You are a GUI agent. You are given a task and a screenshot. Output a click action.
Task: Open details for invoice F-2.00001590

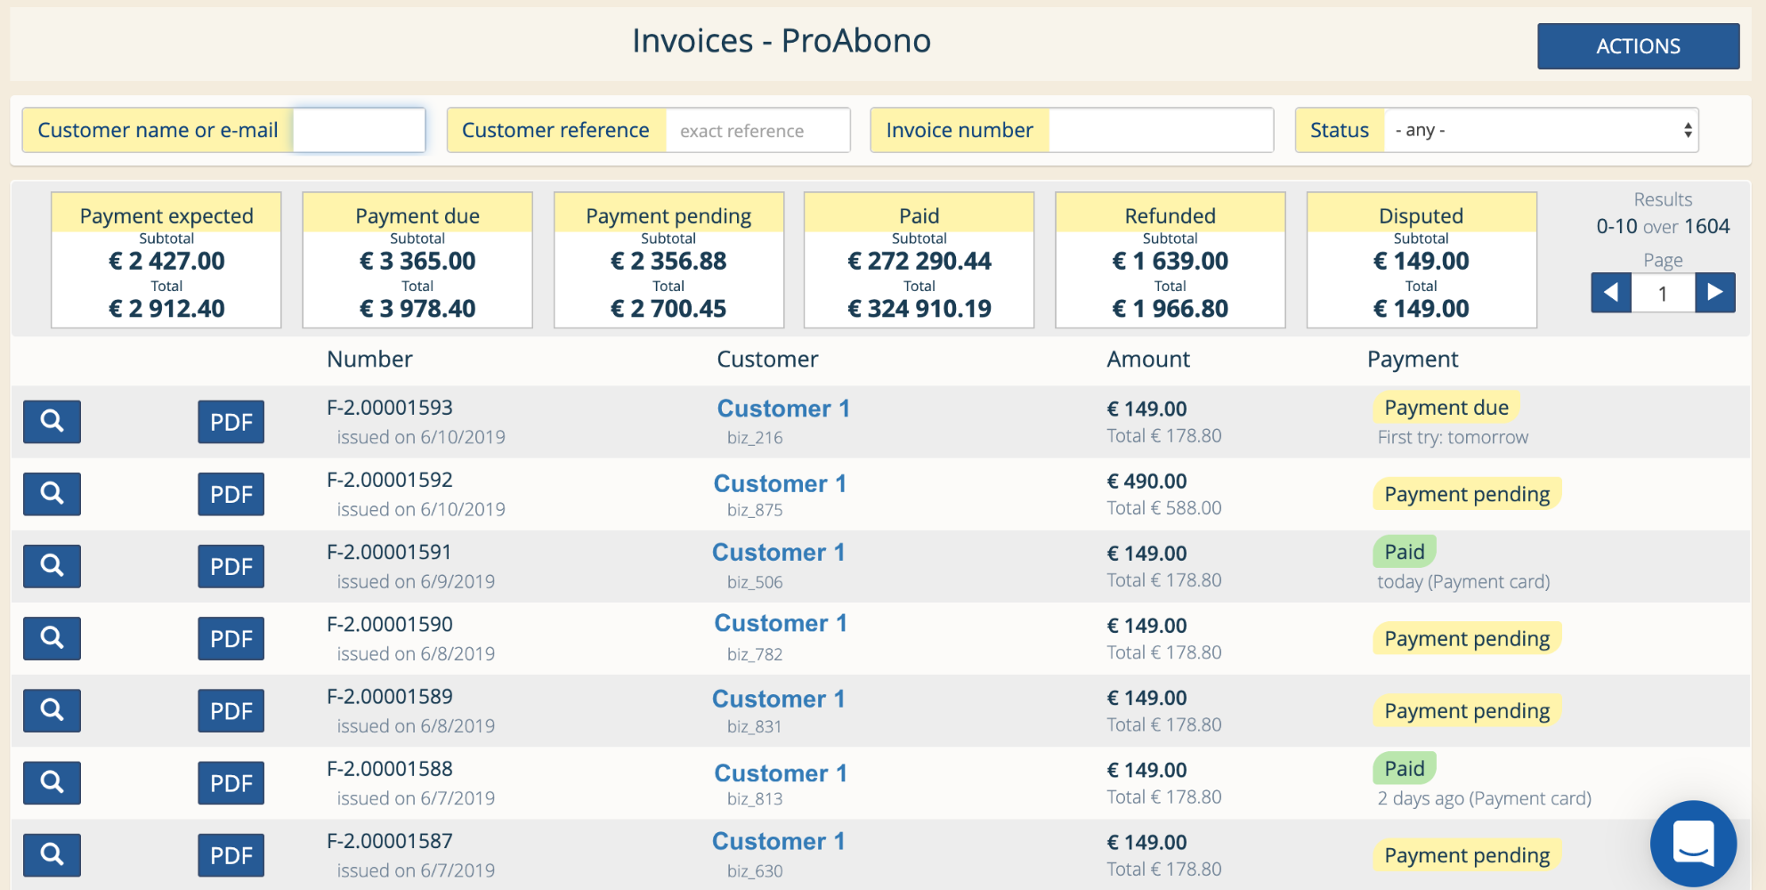[52, 638]
